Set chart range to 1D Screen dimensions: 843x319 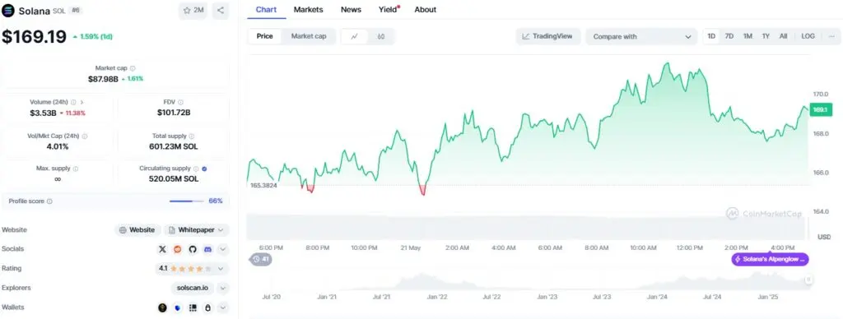pos(711,36)
